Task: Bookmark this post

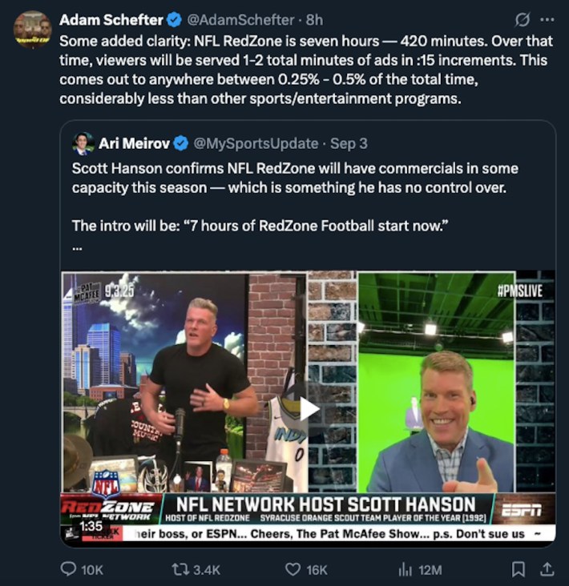Action: click(518, 569)
